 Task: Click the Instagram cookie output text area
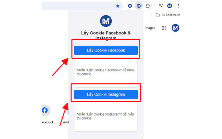(106, 116)
